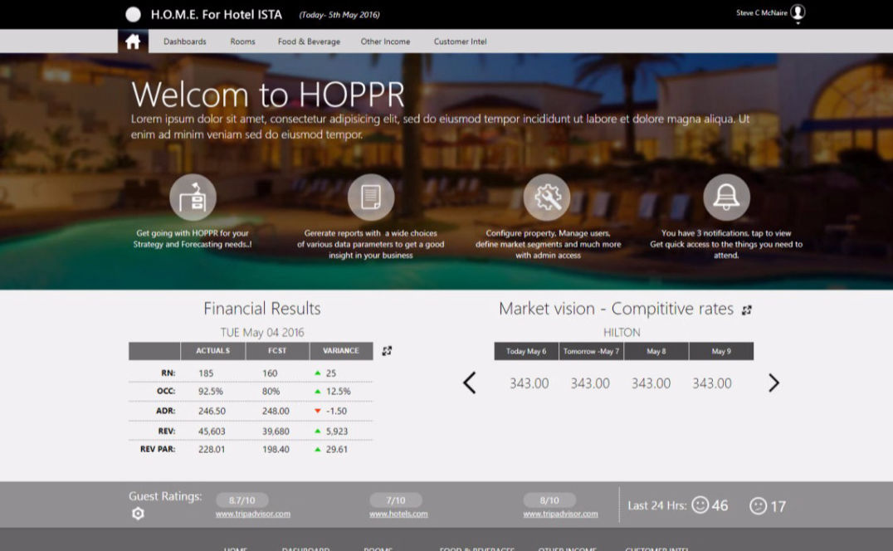893x551 pixels.
Task: Click the sad face icon beside 17
Action: pos(758,505)
